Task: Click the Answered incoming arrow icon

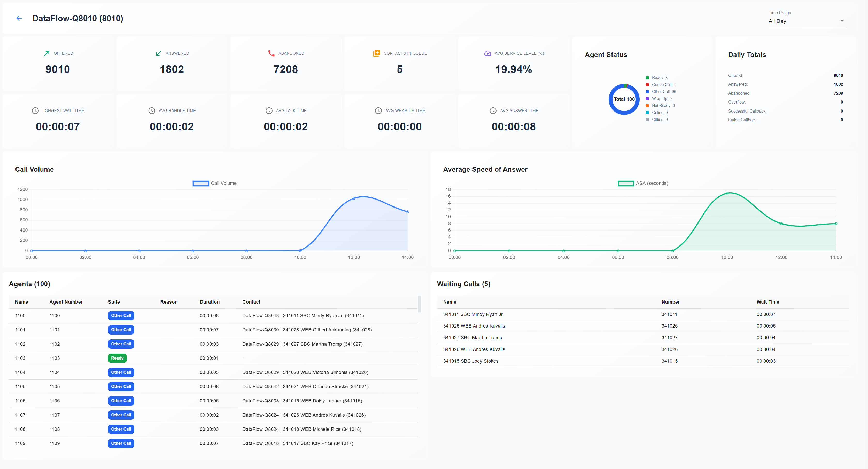Action: coord(158,53)
